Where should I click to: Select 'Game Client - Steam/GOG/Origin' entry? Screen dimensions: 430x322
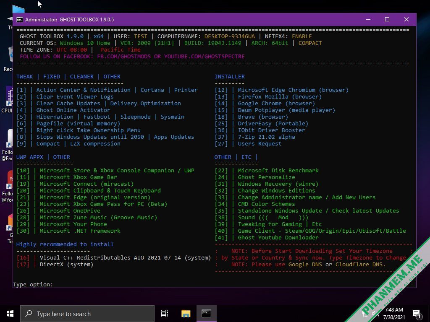tap(310, 231)
